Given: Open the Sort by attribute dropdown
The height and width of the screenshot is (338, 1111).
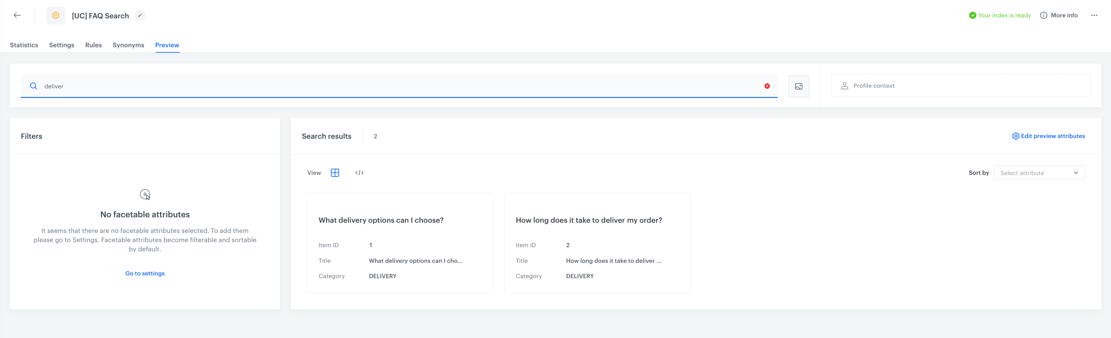Looking at the screenshot, I should [1039, 173].
